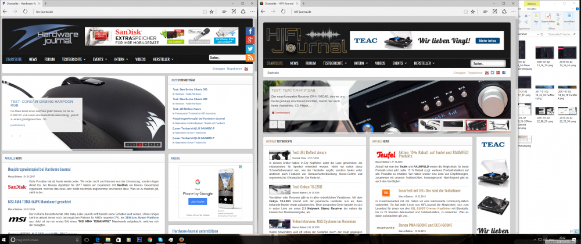Open Chrome from the taskbar
Image resolution: width=581 pixels, height=244 pixels.
(150, 240)
